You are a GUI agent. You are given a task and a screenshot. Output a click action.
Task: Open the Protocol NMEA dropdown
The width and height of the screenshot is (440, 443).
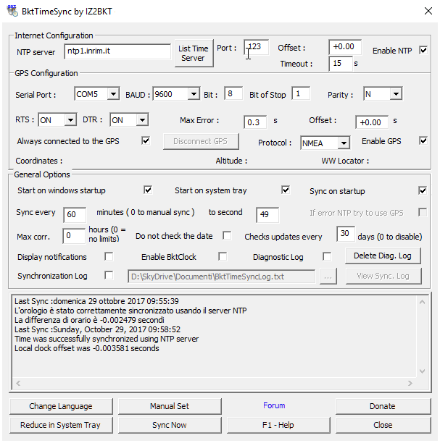(344, 143)
